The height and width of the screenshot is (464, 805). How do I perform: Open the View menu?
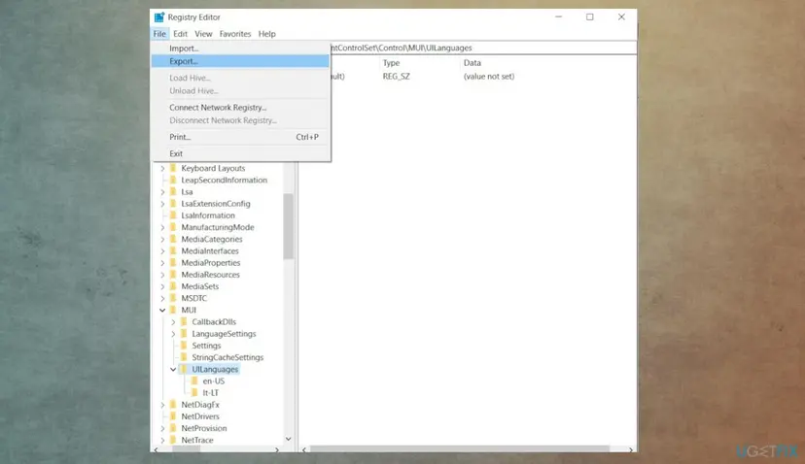point(203,34)
